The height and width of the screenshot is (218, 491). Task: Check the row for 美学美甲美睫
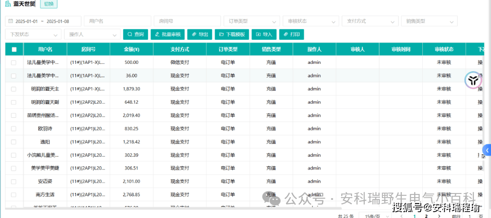[x=14, y=168]
